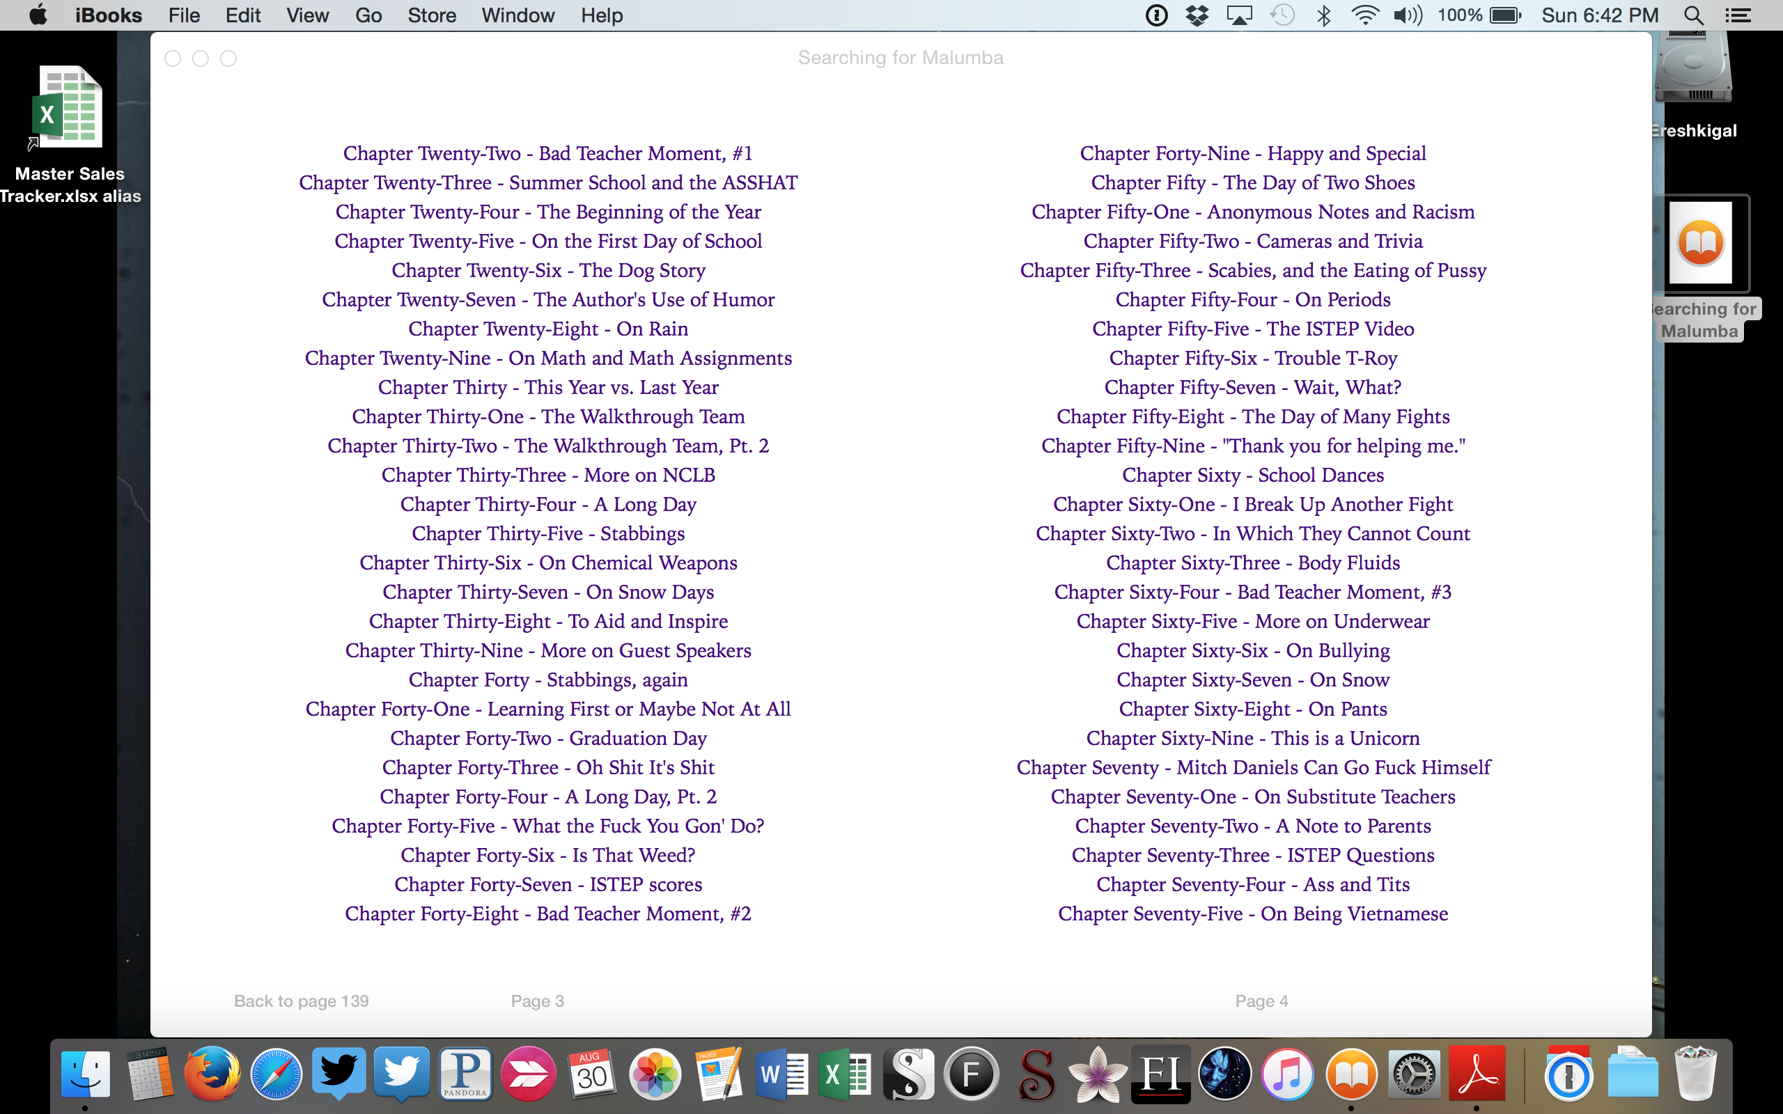Adjust the volume speaker control
Image resolution: width=1783 pixels, height=1114 pixels.
(x=1406, y=15)
